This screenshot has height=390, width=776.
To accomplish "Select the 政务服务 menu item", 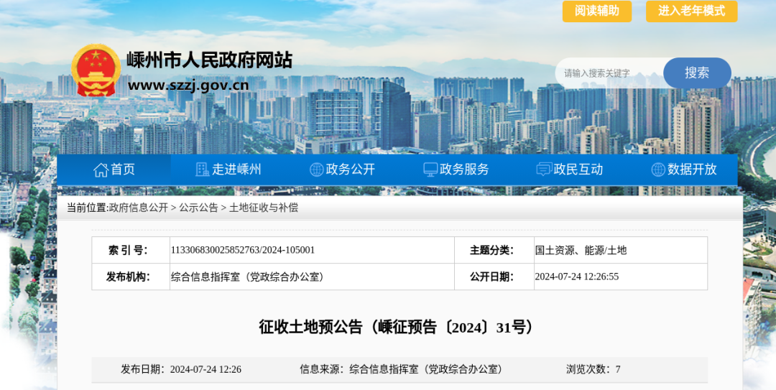I will [x=464, y=170].
